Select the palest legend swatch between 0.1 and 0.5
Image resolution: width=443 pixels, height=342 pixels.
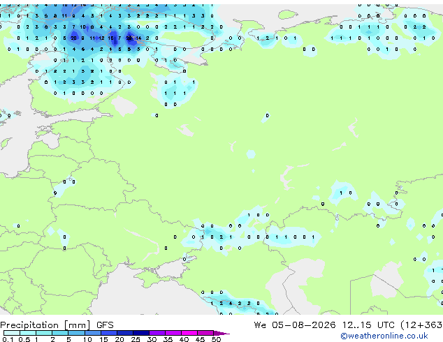12,333
